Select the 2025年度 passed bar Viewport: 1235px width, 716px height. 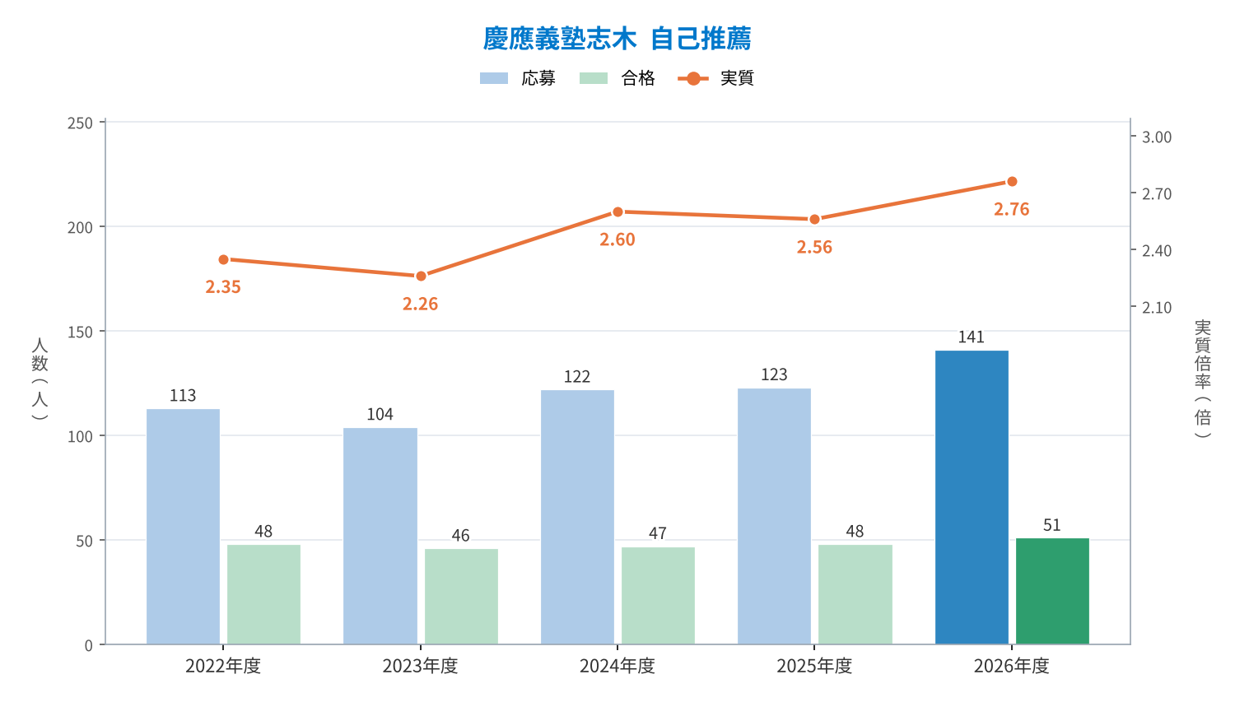coord(855,594)
